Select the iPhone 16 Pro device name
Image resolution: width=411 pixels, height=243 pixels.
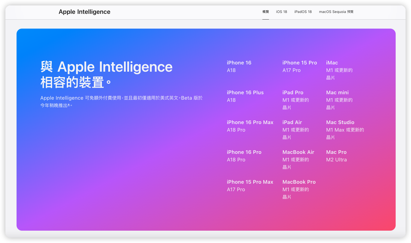click(244, 152)
